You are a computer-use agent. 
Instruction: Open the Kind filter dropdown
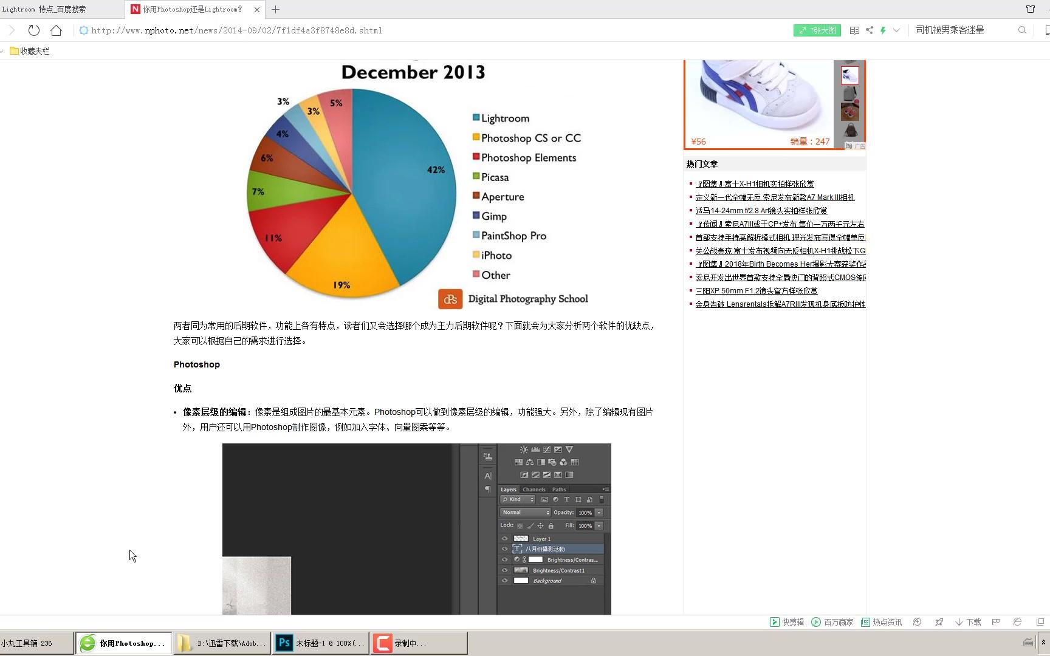pyautogui.click(x=518, y=499)
